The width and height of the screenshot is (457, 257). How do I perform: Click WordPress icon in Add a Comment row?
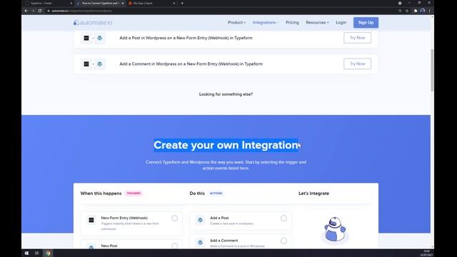click(x=100, y=64)
